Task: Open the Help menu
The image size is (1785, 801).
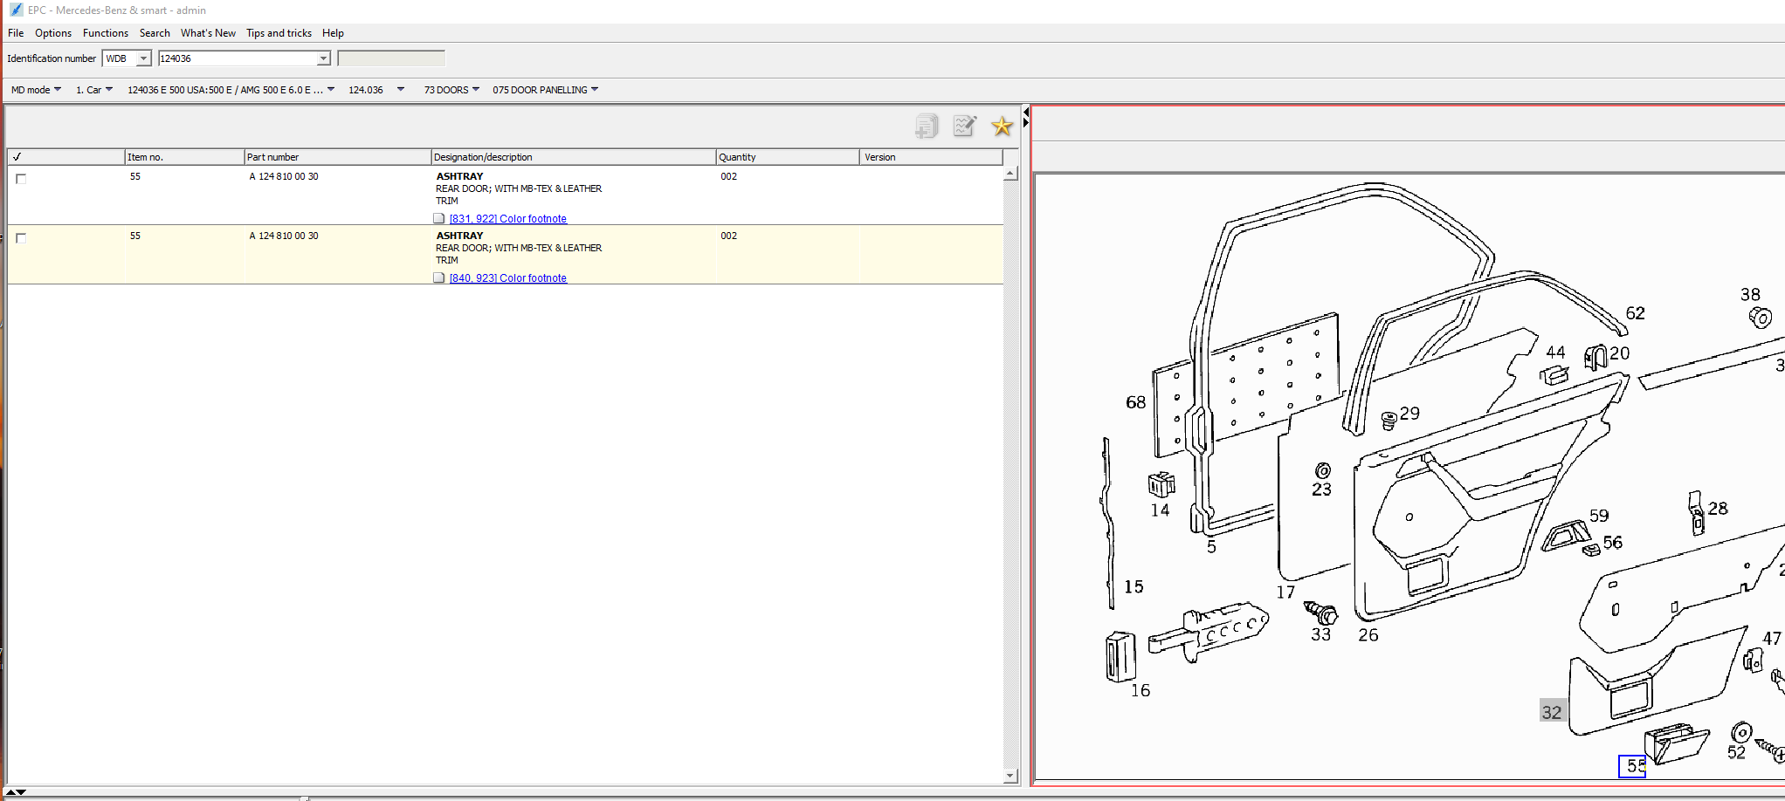Action: pyautogui.click(x=333, y=33)
